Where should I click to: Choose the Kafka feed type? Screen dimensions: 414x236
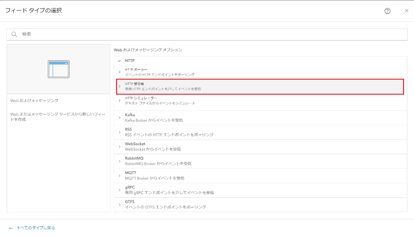tap(154, 118)
